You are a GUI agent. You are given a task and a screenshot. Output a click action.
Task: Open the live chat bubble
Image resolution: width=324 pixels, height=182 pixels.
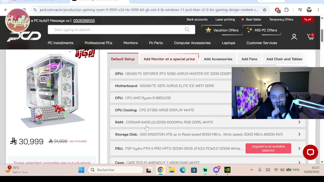point(310,152)
